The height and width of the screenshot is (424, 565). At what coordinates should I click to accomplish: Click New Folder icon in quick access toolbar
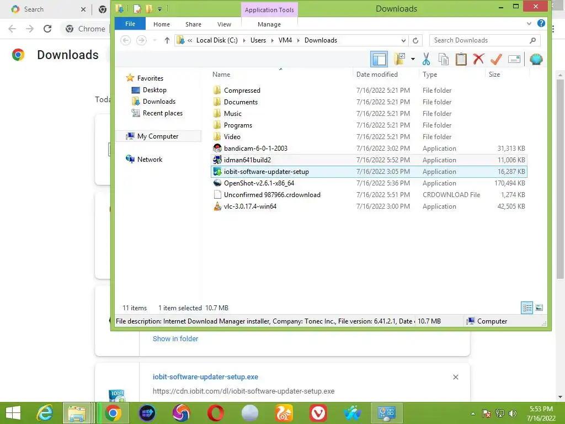coord(149,9)
